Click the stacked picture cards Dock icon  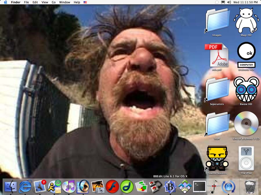(x=141, y=187)
